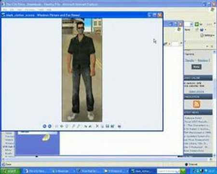Click the orange RSS feed icon

tap(196, 104)
